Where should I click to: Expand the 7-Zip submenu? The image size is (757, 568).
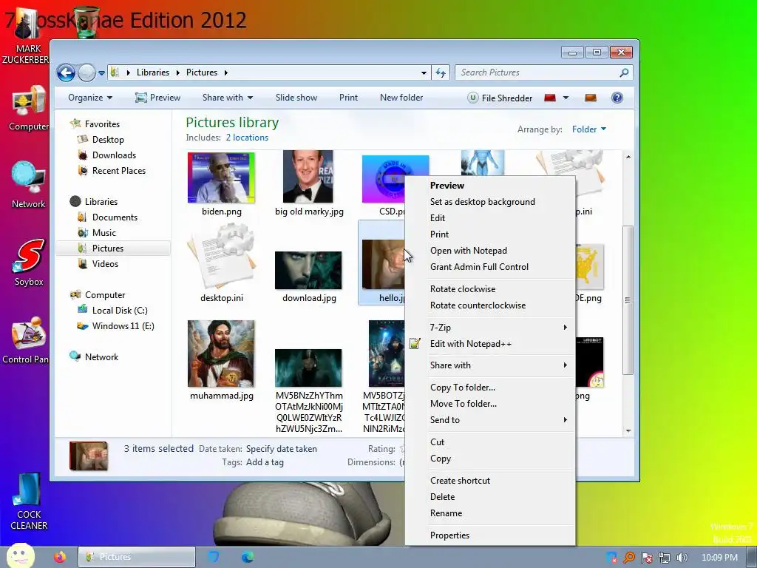489,328
